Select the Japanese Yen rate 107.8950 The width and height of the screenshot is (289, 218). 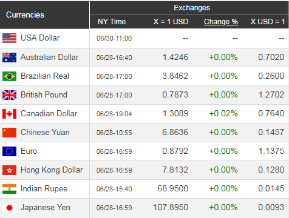click(171, 207)
